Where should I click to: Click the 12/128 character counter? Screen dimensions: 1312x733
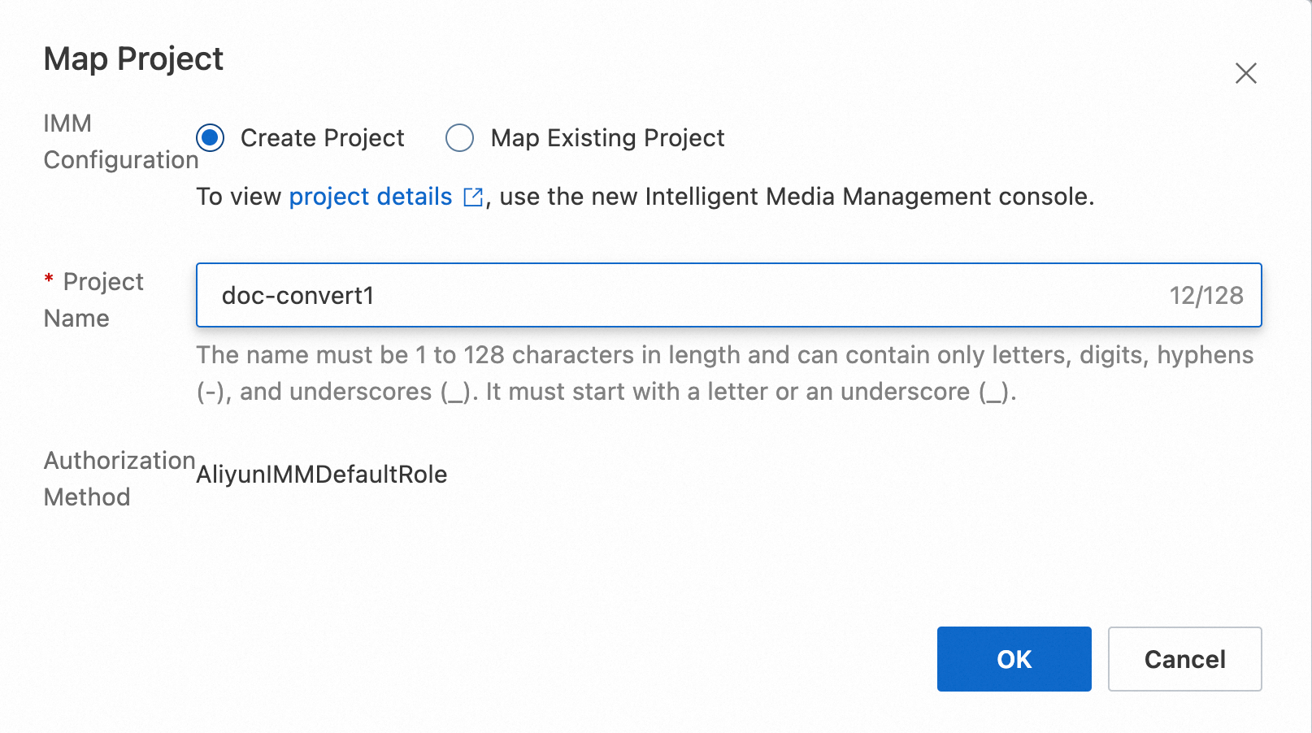click(x=1206, y=295)
